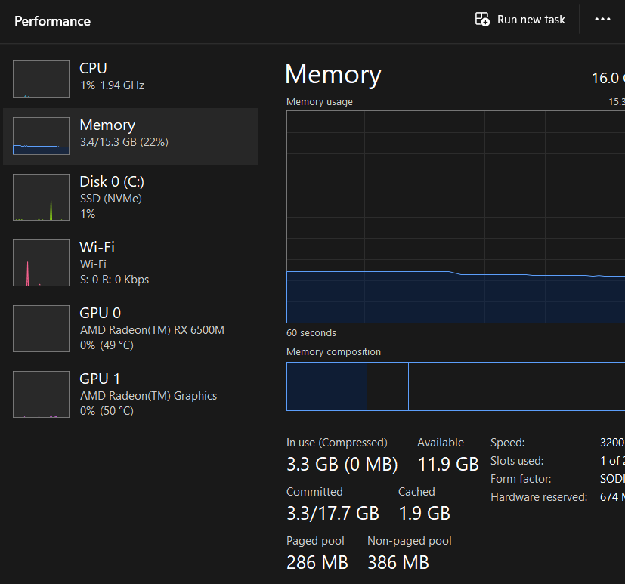Click the '3.4/15.3 GB (22%)' text

click(x=124, y=142)
